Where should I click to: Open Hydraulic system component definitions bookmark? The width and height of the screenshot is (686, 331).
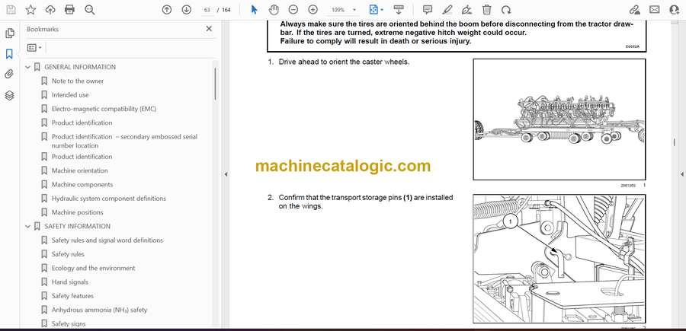[108, 199]
